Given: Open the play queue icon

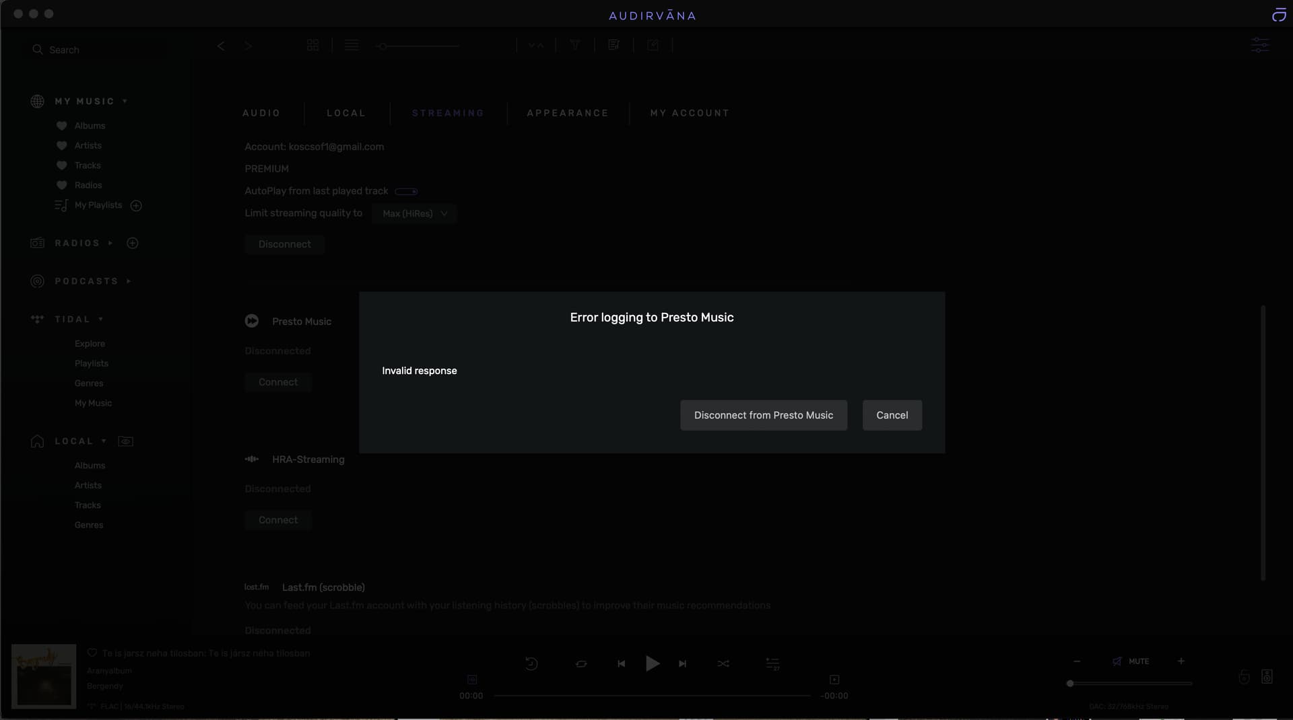Looking at the screenshot, I should coord(772,663).
